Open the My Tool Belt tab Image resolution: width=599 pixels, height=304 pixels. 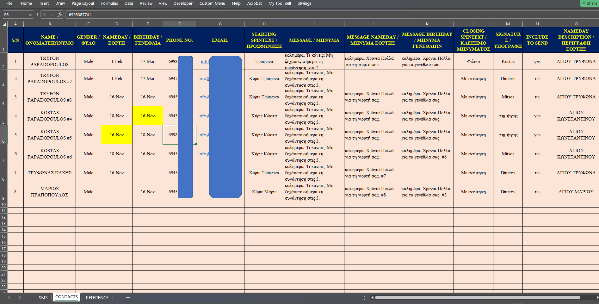pos(280,3)
